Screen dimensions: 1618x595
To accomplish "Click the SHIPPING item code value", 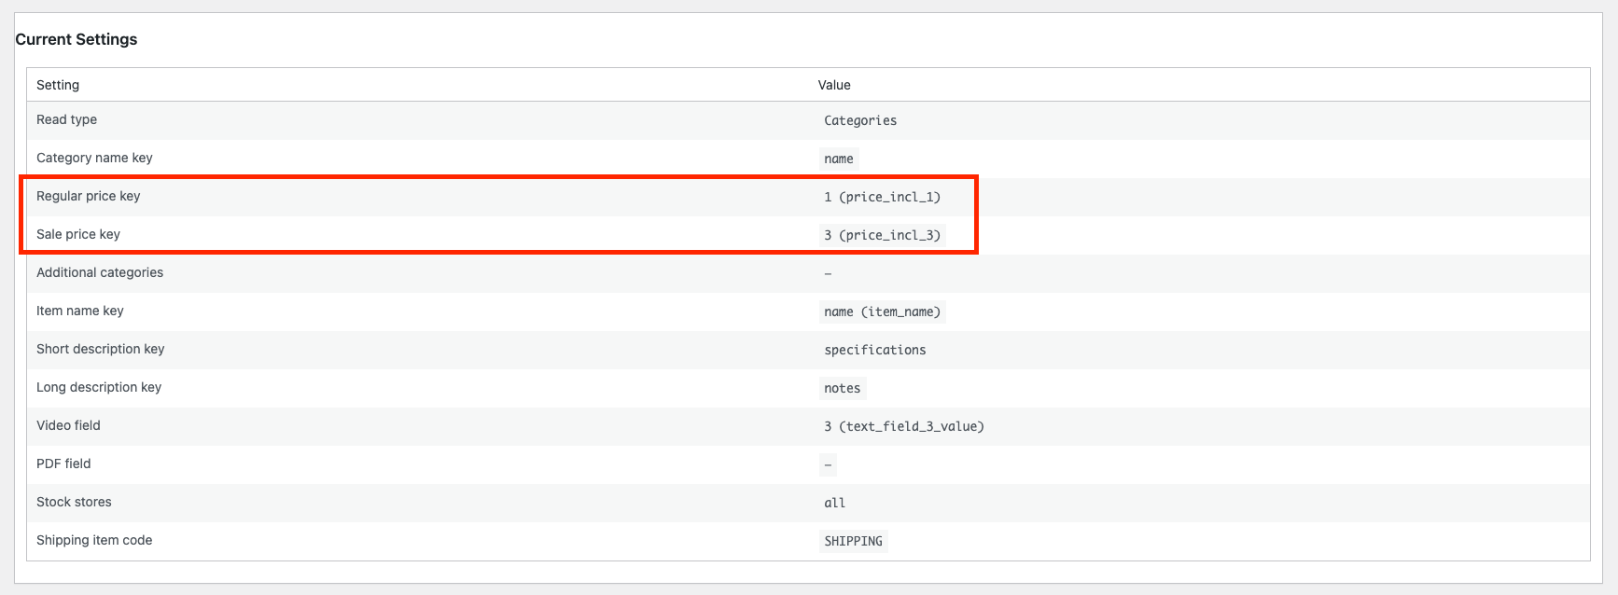I will pos(853,541).
